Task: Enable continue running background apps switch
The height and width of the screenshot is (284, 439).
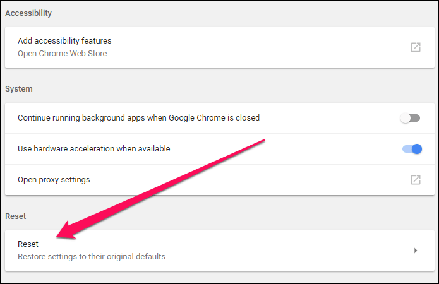Action: [x=411, y=118]
